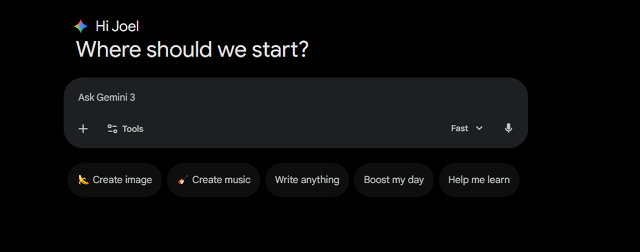Click the guitar icon on Create music
Viewport: 640px width, 252px height.
(x=183, y=179)
